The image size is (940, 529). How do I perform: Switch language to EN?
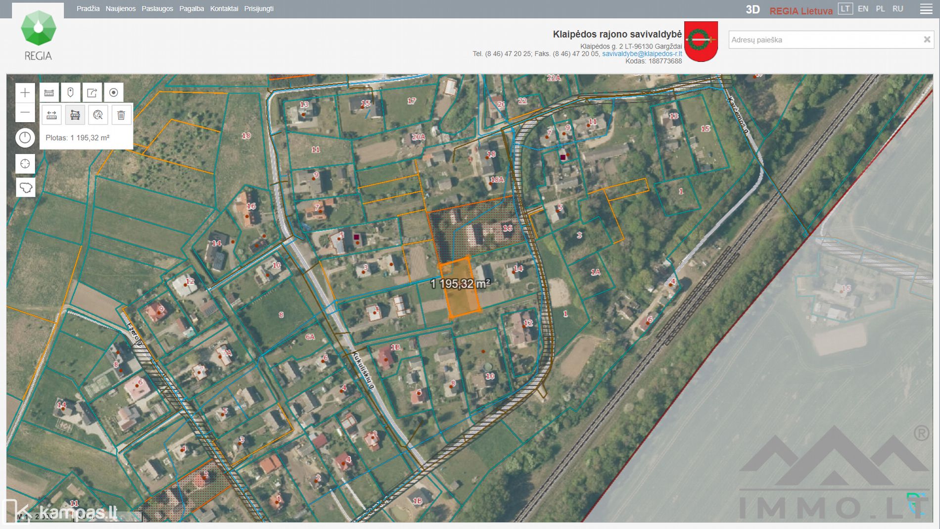tap(863, 9)
